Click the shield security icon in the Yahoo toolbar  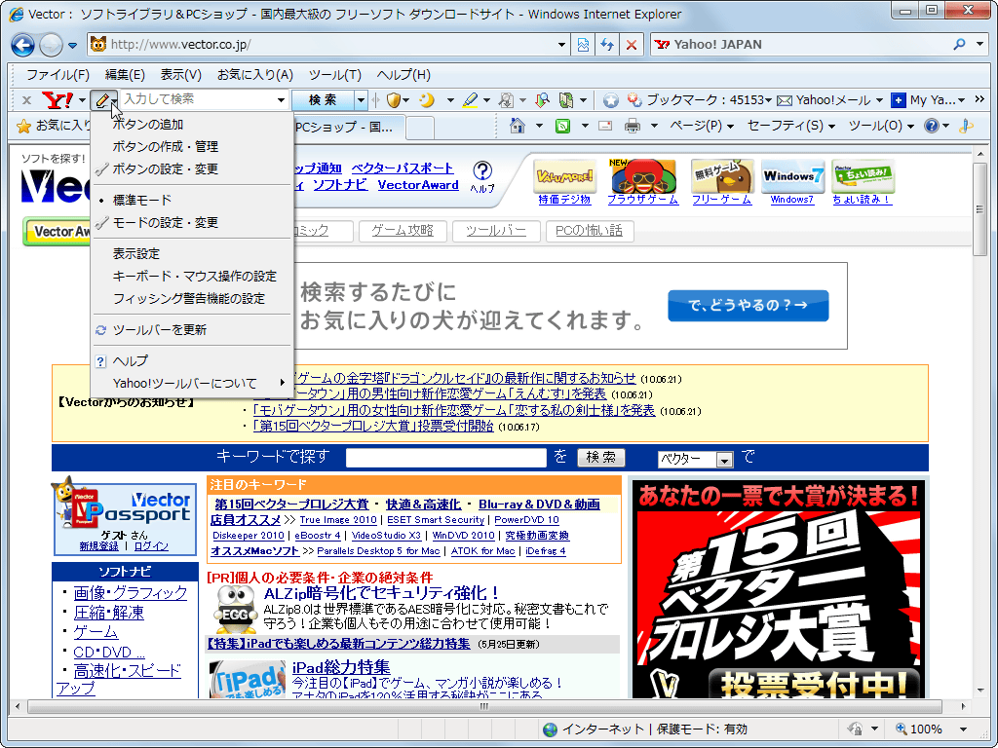(394, 100)
